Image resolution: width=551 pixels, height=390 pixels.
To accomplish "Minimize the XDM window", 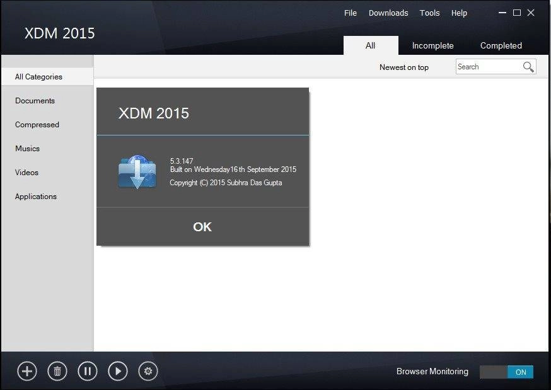I will (x=502, y=13).
